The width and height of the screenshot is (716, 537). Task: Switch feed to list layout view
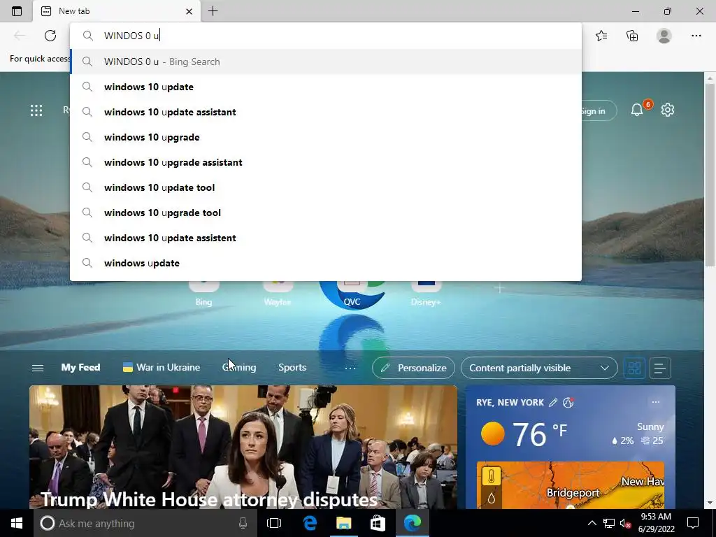pos(660,368)
